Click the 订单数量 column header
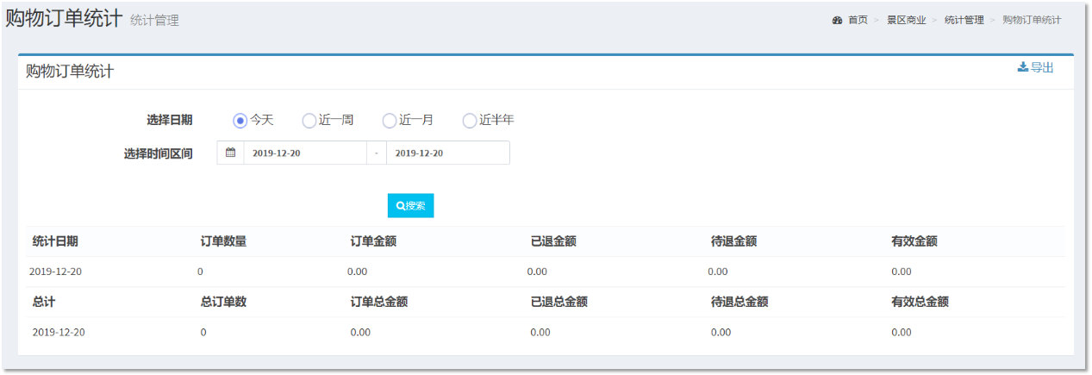 tap(223, 241)
